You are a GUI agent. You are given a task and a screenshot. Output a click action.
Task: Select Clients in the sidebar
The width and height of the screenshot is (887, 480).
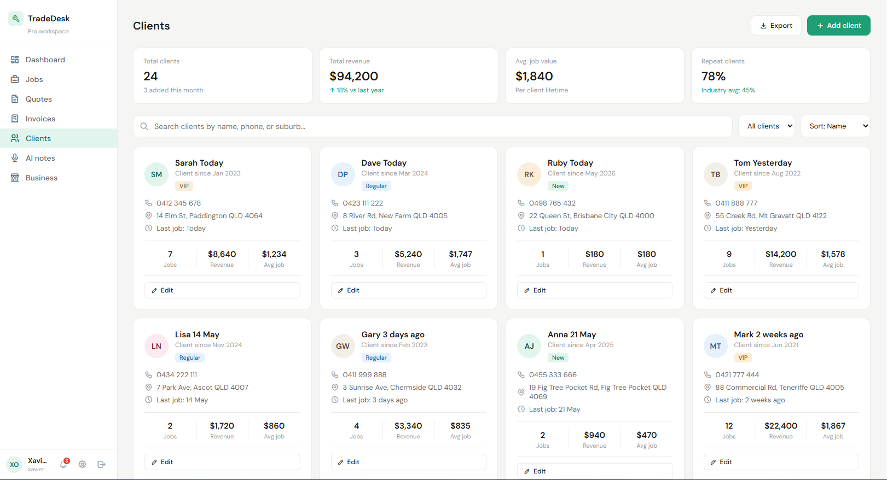pyautogui.click(x=59, y=138)
